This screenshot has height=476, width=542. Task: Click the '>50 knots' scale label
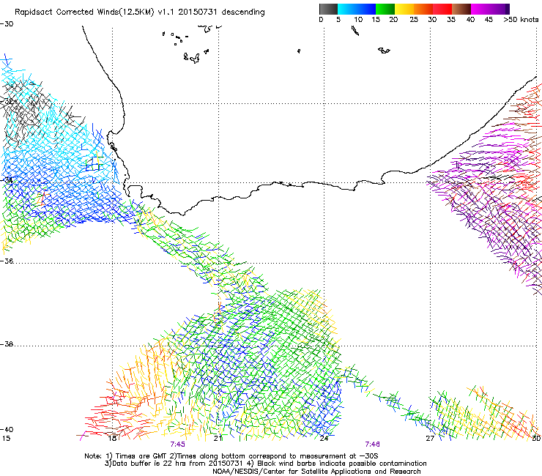point(521,20)
